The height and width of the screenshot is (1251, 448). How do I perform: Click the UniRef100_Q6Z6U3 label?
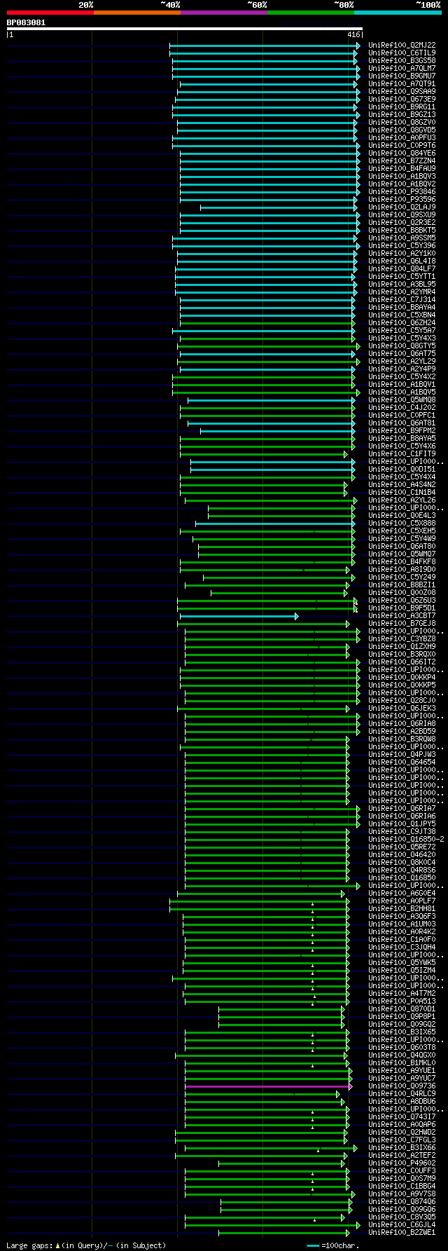[x=402, y=600]
